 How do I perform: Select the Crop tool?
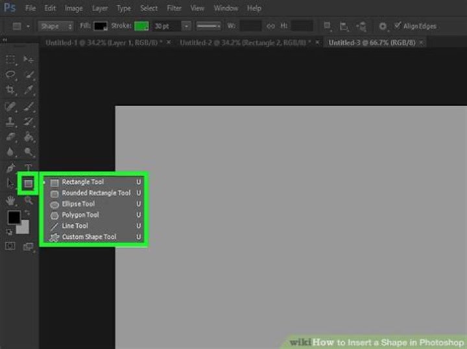point(10,90)
